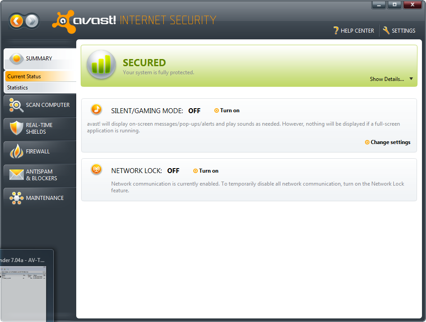
Task: Turn on Network Lock
Action: 209,171
